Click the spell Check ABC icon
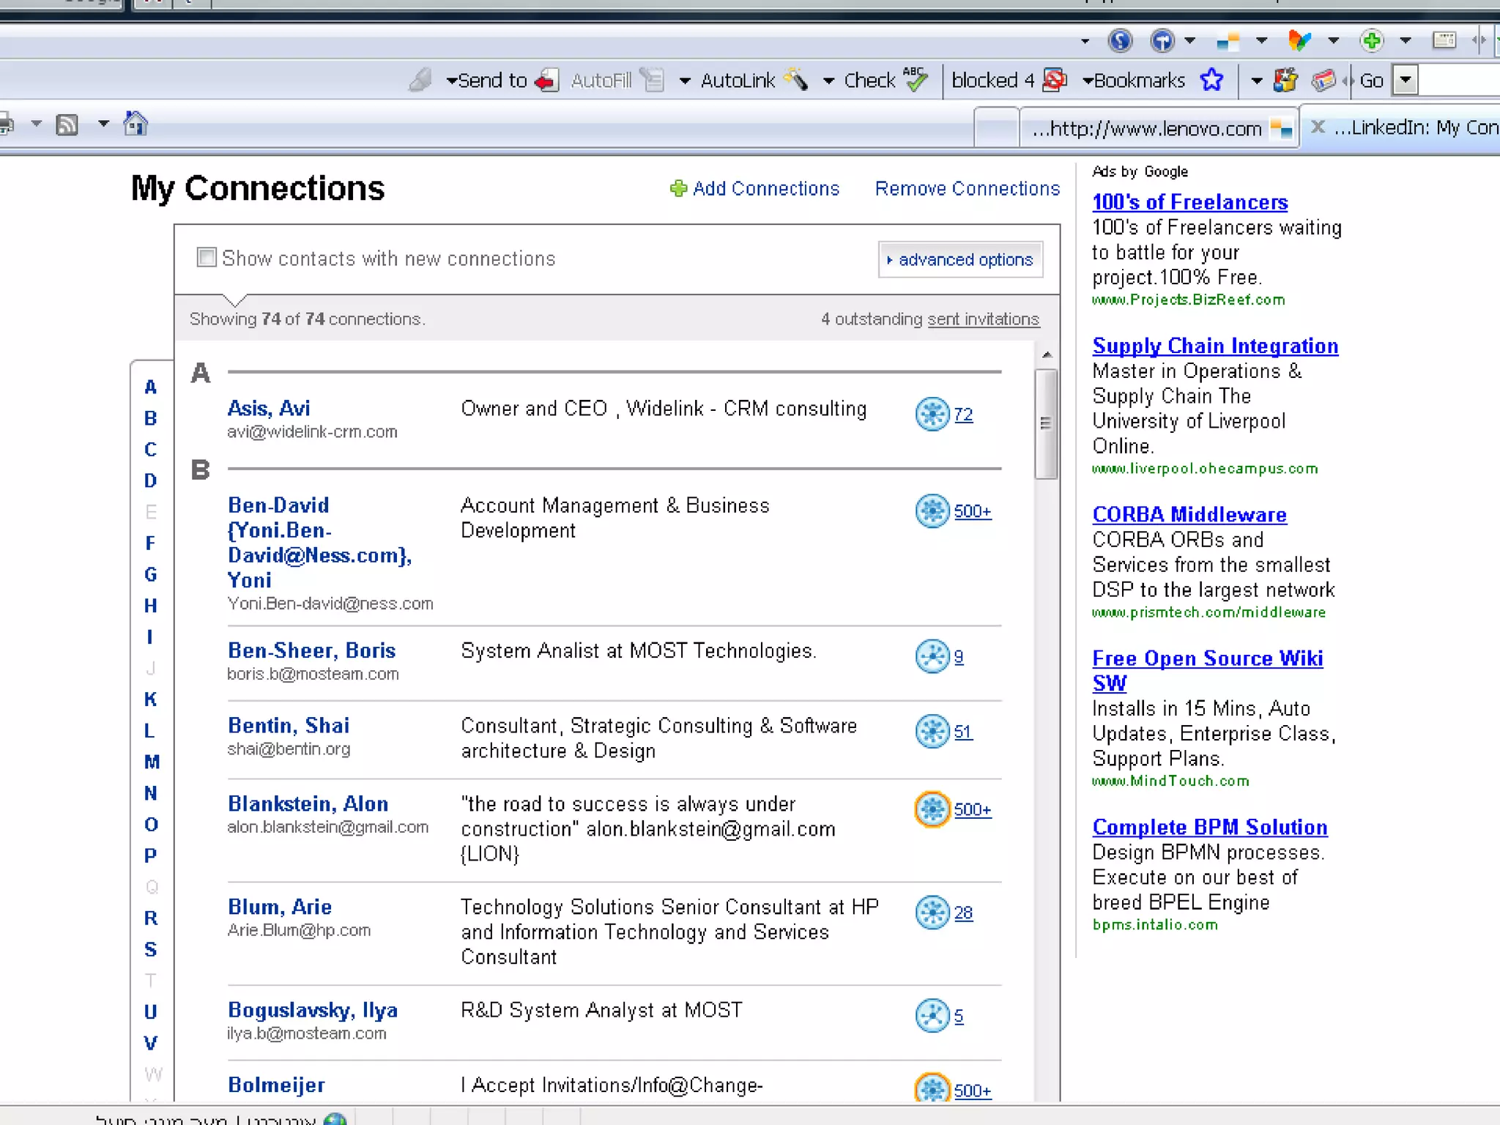This screenshot has height=1125, width=1500. 915,78
